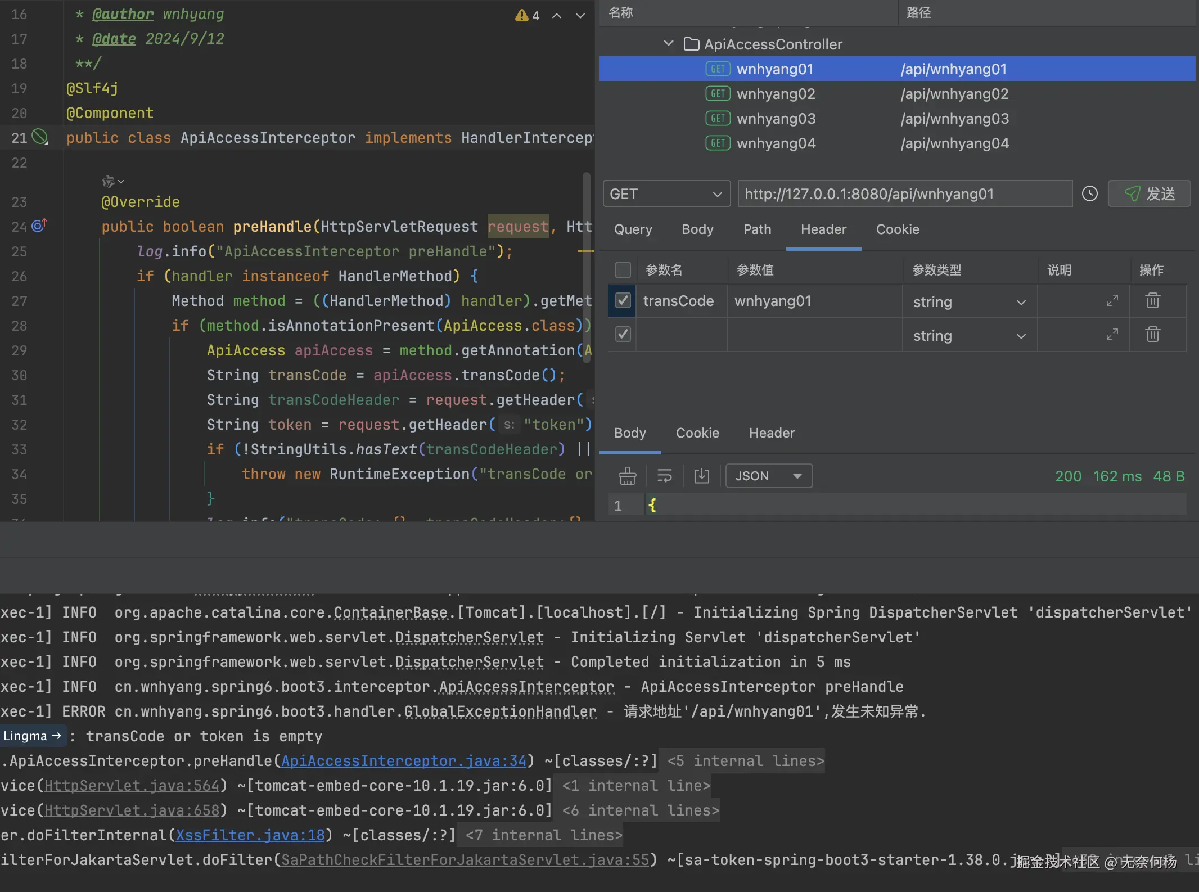Image resolution: width=1199 pixels, height=892 pixels.
Task: Click the request URL input field
Action: point(904,194)
